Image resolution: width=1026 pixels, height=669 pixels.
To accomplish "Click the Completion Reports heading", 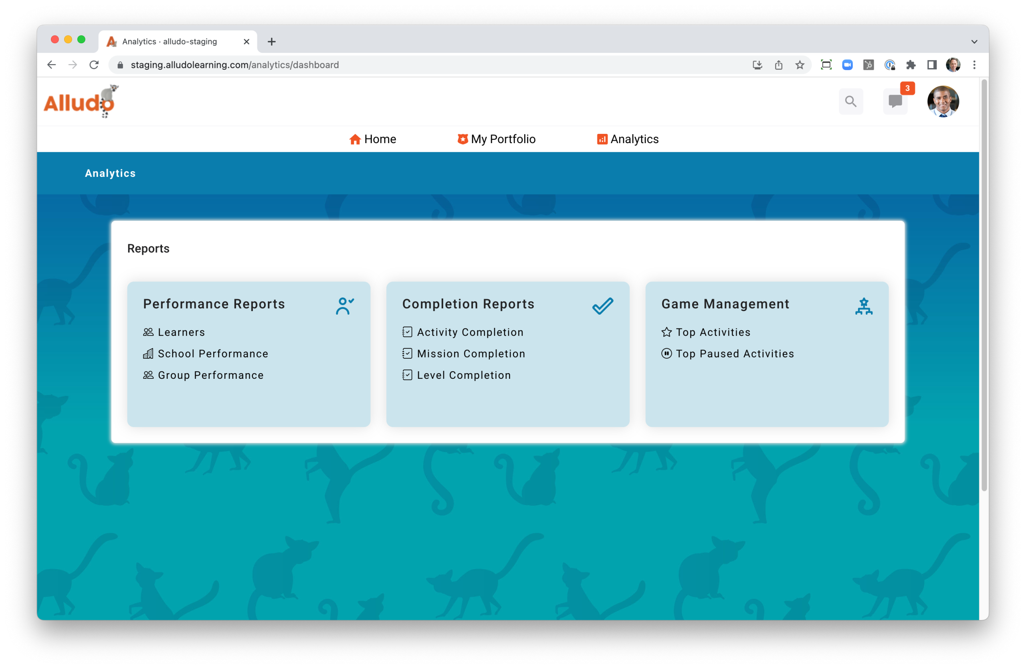I will [x=468, y=304].
